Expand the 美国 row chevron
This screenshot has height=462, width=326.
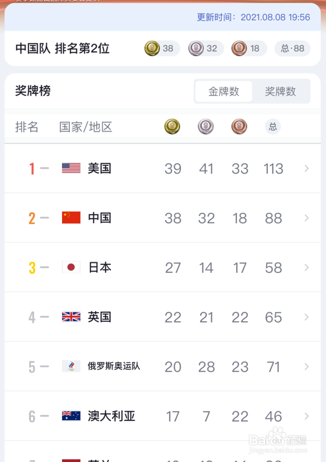[x=307, y=169]
